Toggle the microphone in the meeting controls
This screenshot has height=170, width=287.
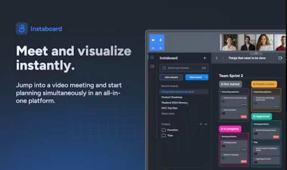161,40
